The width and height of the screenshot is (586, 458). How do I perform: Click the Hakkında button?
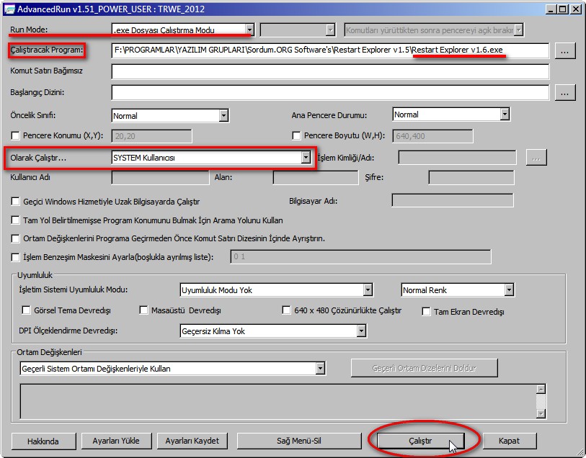[x=43, y=441]
